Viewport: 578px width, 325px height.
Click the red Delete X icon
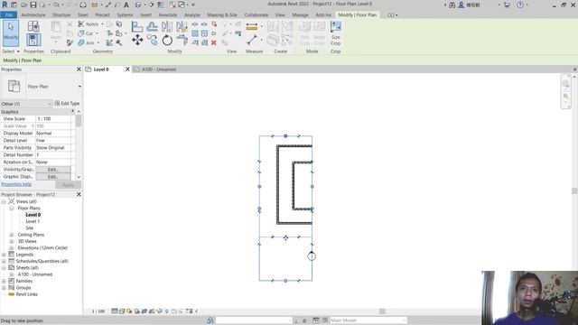pos(213,42)
